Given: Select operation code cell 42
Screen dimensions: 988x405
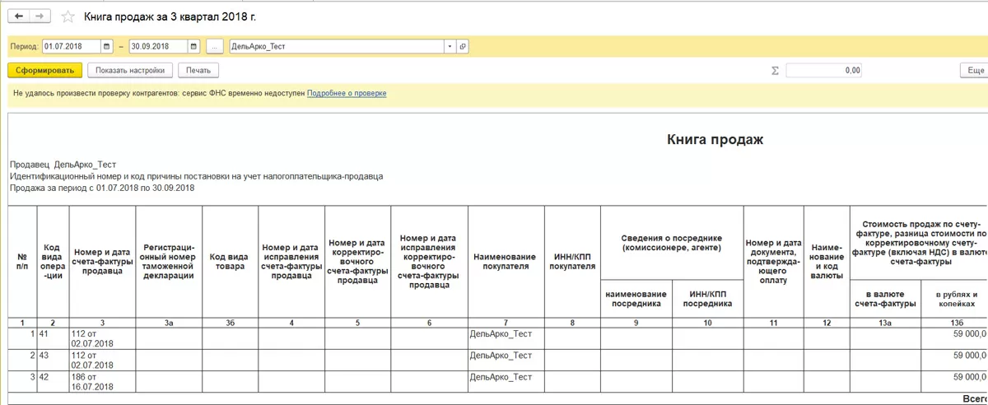Looking at the screenshot, I should click(54, 381).
